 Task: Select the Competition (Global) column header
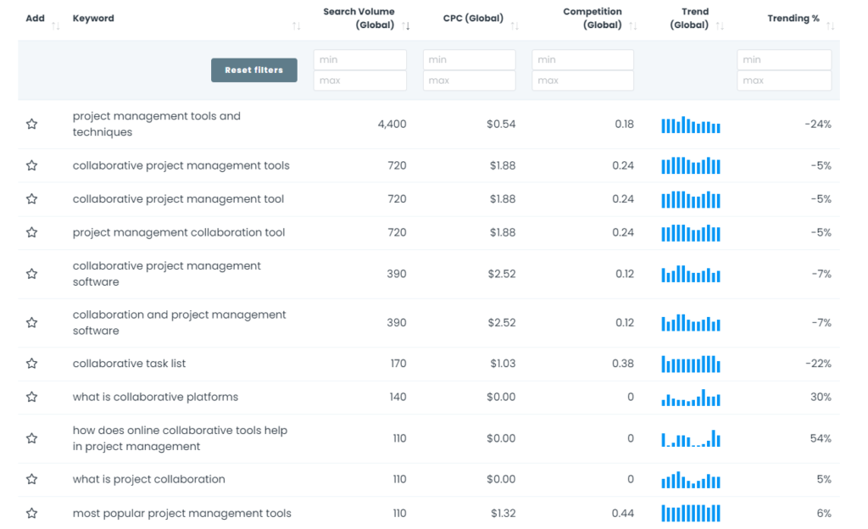click(593, 18)
